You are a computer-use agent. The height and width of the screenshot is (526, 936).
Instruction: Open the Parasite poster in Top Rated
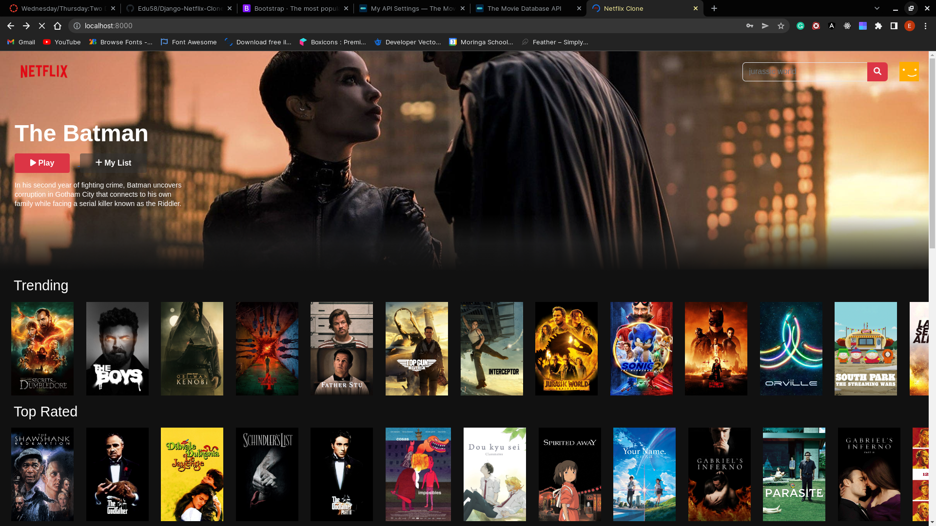coord(794,474)
